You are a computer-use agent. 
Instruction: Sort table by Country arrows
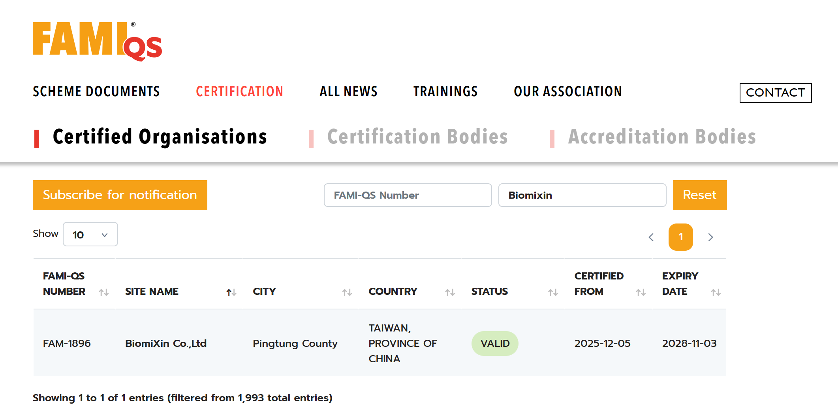450,292
